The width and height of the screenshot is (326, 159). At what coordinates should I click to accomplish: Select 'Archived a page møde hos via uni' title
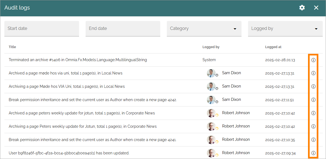tap(65, 73)
